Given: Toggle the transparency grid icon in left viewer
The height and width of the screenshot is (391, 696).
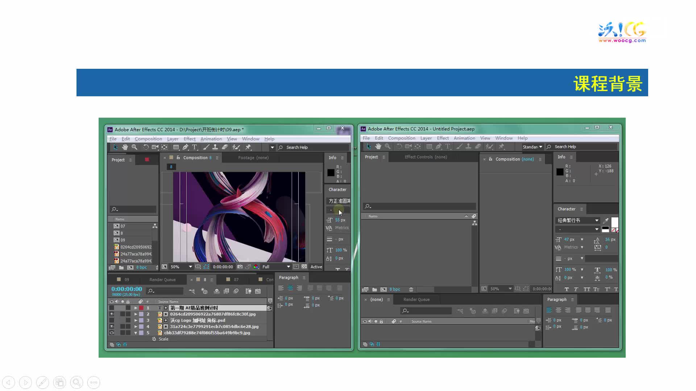Looking at the screenshot, I should click(x=304, y=266).
